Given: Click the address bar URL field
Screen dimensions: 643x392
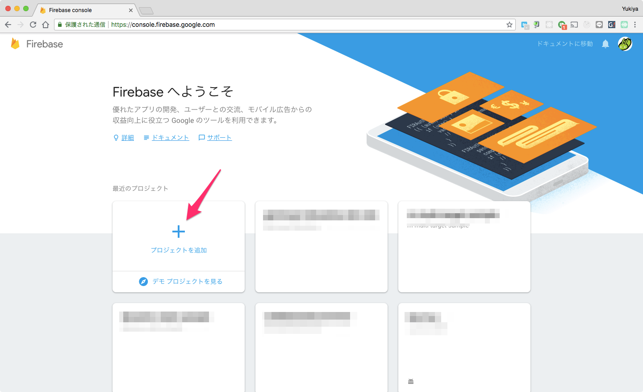Looking at the screenshot, I should pyautogui.click(x=285, y=25).
